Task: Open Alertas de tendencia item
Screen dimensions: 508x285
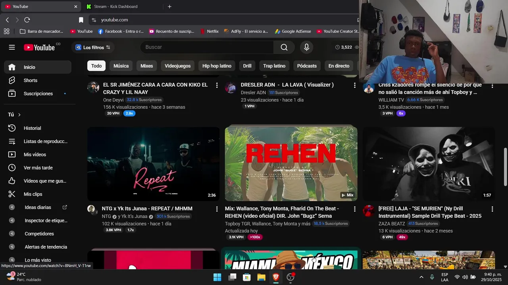Action: pos(38,247)
